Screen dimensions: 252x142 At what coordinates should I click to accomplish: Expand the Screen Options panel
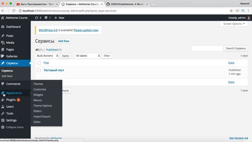tap(234, 24)
